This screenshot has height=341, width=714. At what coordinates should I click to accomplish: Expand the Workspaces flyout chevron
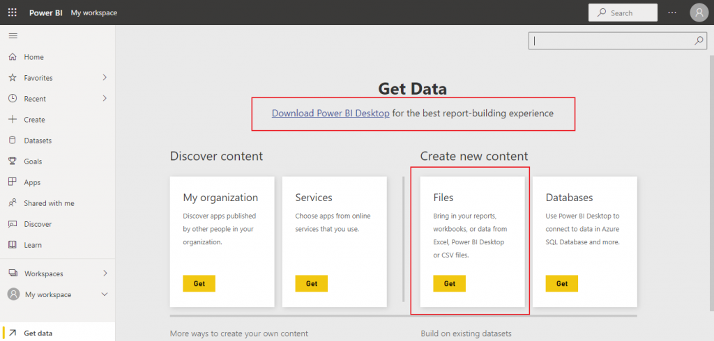pos(105,273)
